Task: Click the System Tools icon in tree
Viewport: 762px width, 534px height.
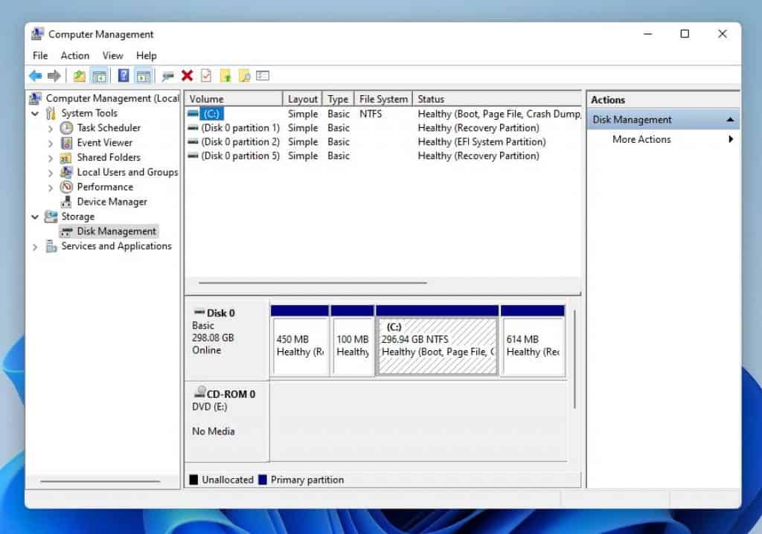Action: coord(51,113)
